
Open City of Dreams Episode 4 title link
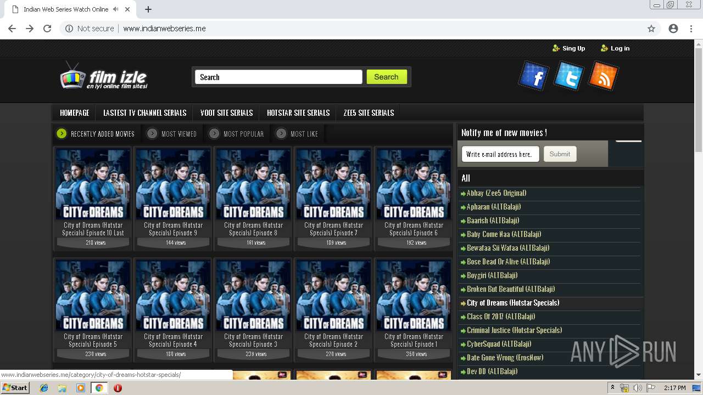tap(173, 340)
